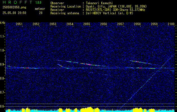Click the kHz axis unit label
This screenshot has height=112, width=177.
3,23
